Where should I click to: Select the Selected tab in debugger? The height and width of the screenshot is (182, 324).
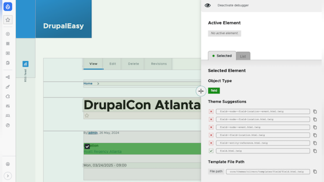(x=222, y=56)
